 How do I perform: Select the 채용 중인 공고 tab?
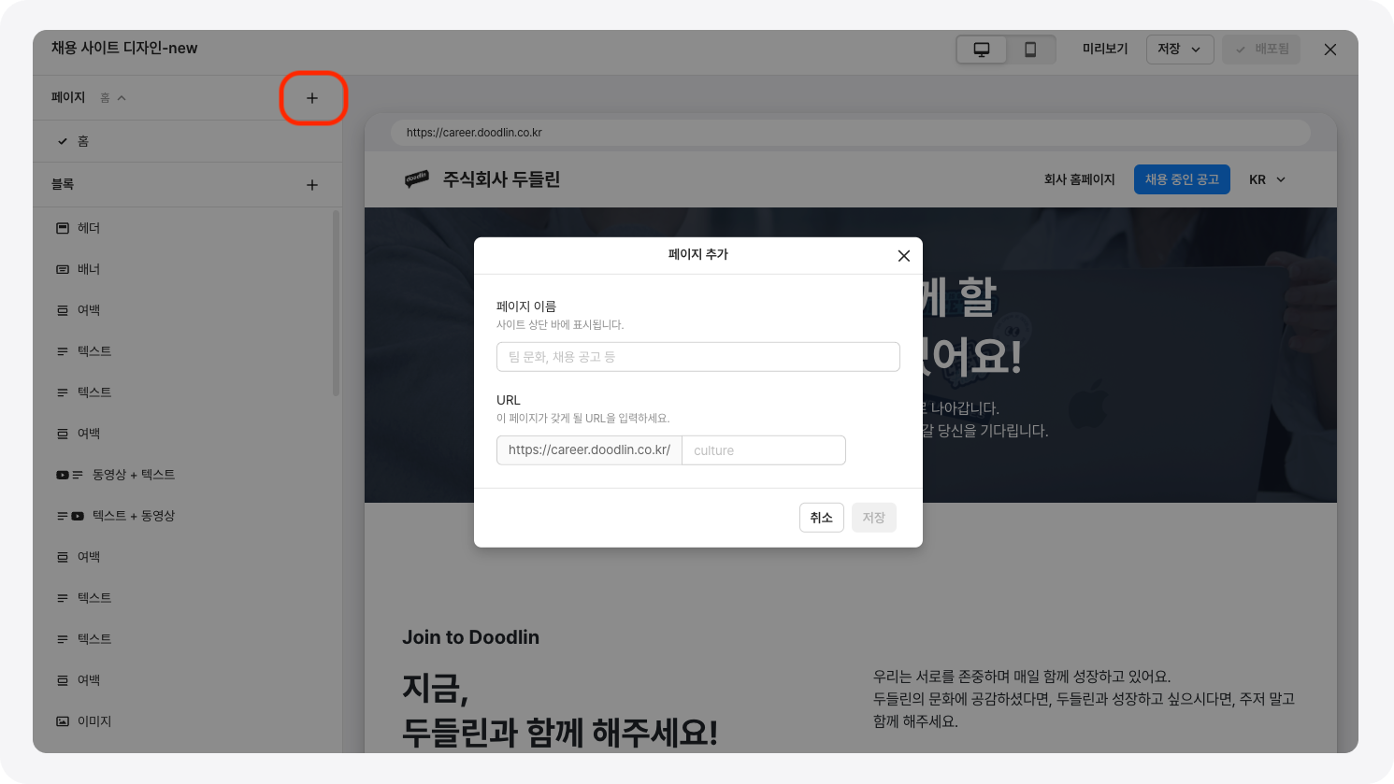[x=1182, y=179]
